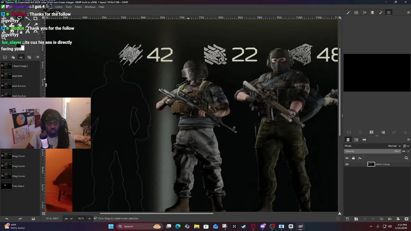Raise the layer with up arrow

(364, 219)
